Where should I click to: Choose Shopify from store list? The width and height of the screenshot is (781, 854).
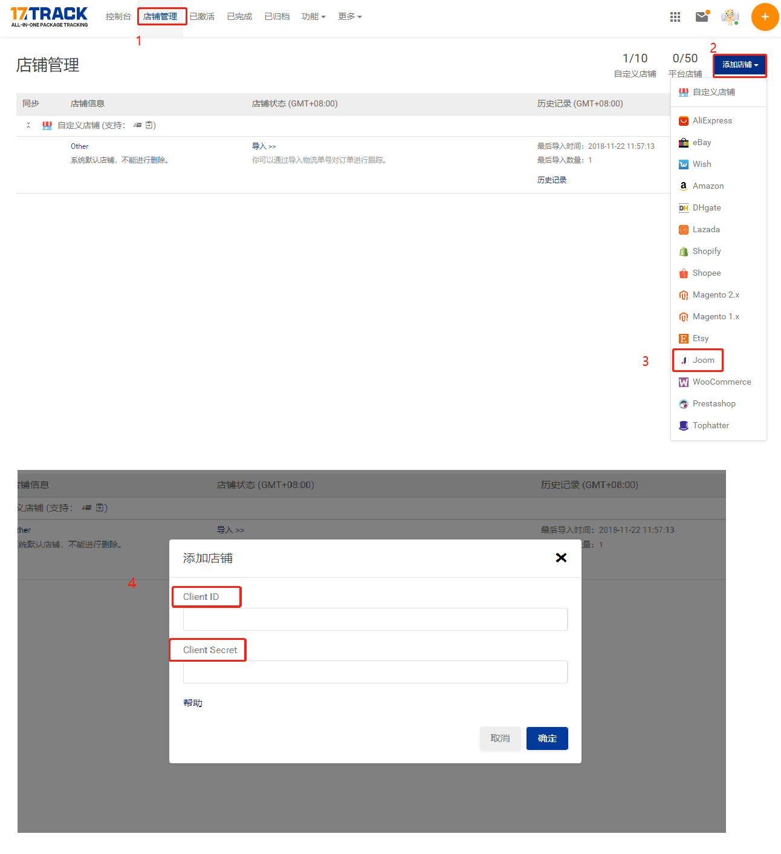(719, 252)
